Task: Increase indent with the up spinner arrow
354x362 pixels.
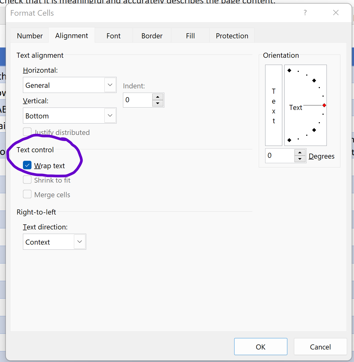Action: [x=158, y=97]
